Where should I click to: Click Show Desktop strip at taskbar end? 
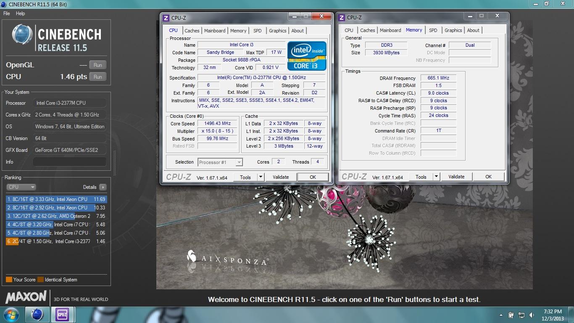click(571, 315)
